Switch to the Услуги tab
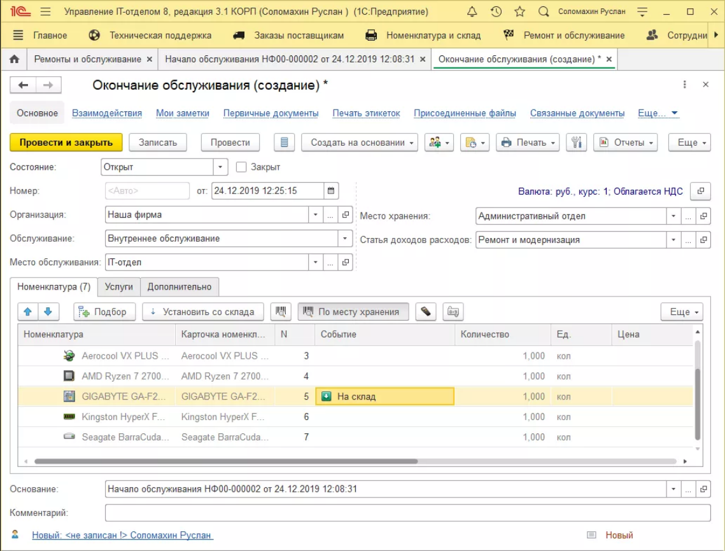 tap(119, 287)
